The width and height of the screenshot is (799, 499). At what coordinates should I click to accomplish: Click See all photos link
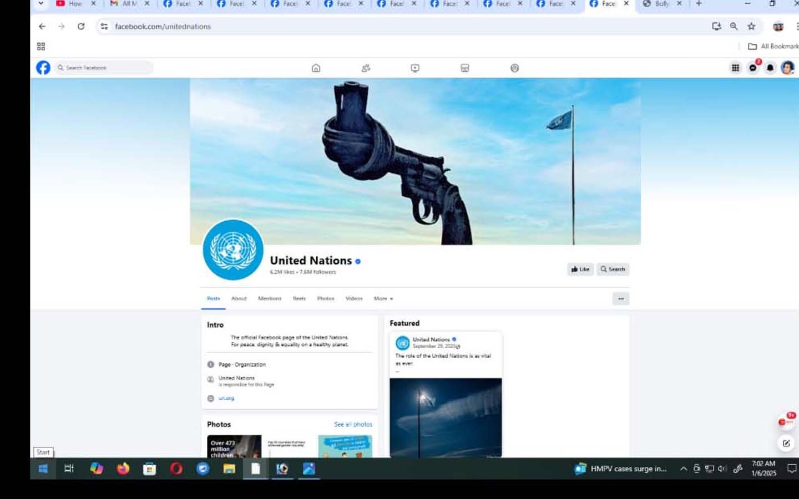[x=353, y=424]
